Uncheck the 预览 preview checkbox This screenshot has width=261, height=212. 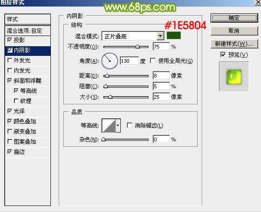(223, 55)
